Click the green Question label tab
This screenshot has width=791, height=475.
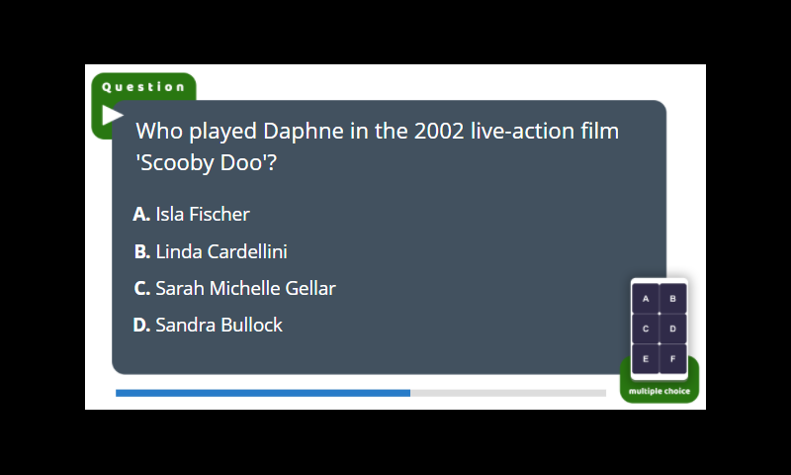point(143,87)
